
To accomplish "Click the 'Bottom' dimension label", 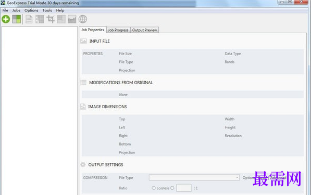I will pyautogui.click(x=125, y=144).
